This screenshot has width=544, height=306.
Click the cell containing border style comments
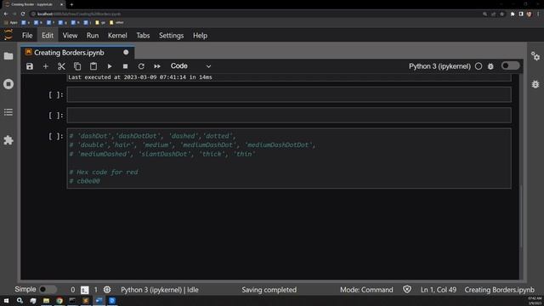tap(289, 159)
